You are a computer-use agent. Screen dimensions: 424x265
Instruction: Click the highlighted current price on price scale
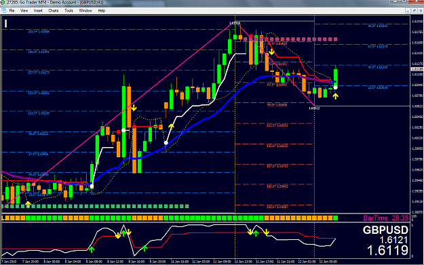tap(417, 69)
